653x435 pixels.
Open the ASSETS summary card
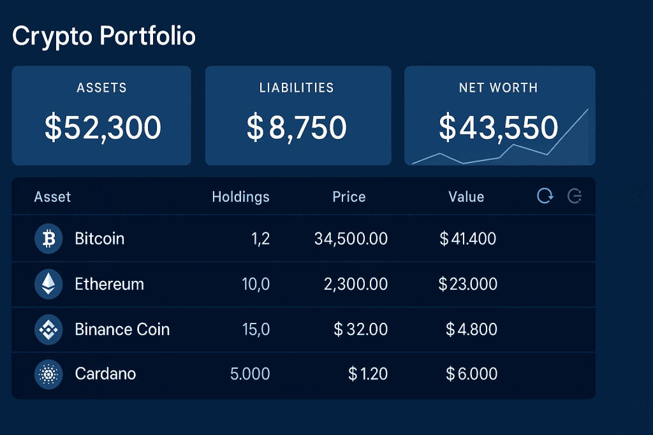point(101,115)
